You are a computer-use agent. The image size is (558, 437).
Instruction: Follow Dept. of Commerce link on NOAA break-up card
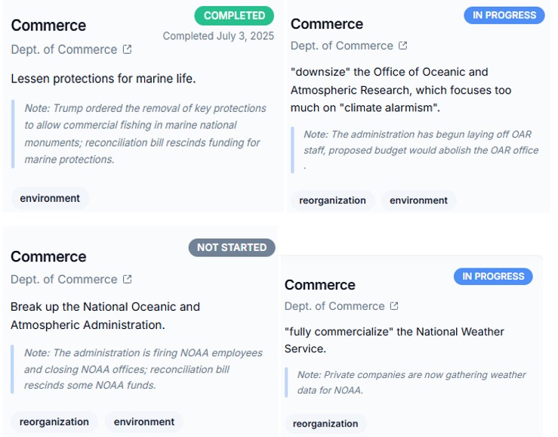[x=64, y=279]
